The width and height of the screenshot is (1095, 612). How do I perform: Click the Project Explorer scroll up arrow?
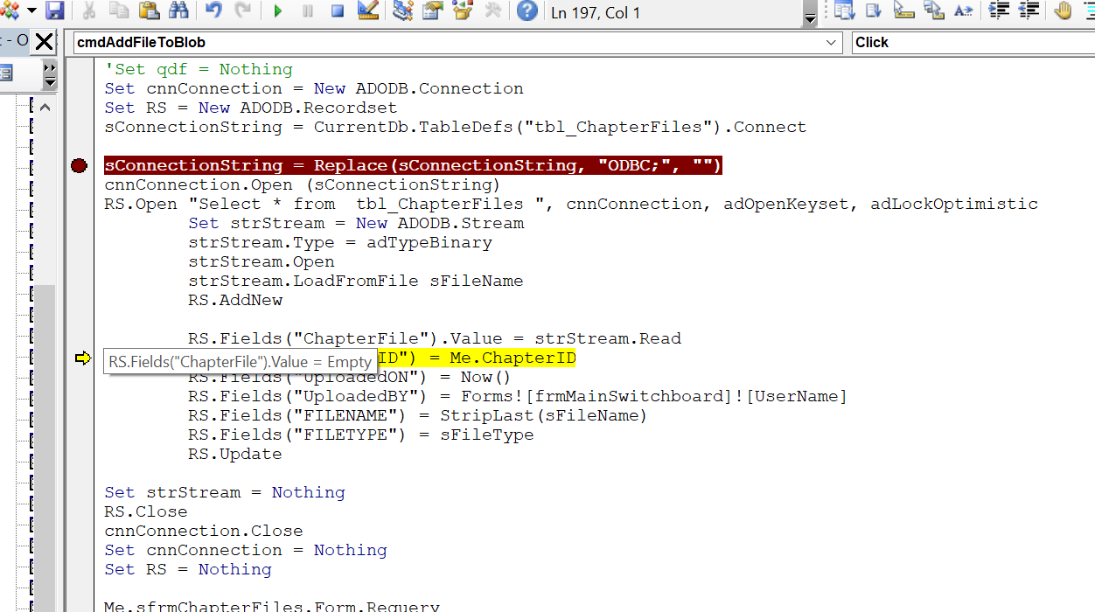pyautogui.click(x=45, y=107)
